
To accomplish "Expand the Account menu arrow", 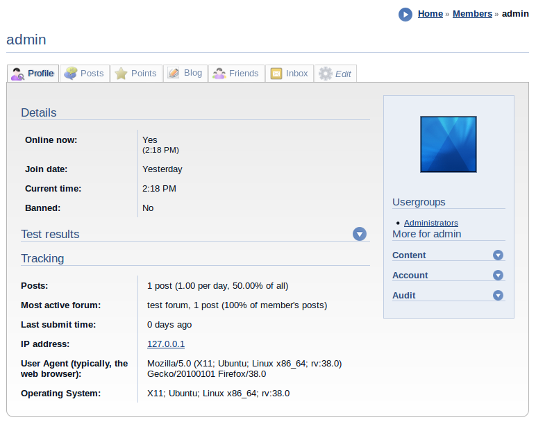I will pyautogui.click(x=498, y=275).
